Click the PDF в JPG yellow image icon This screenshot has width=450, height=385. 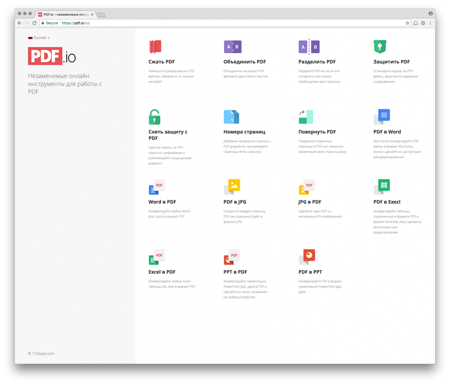coord(232,187)
